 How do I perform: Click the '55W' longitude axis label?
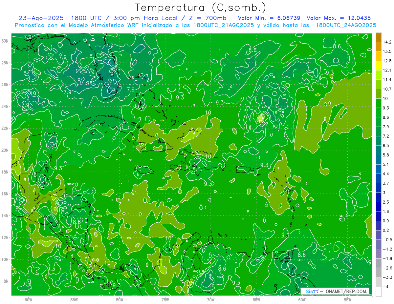point(348,300)
